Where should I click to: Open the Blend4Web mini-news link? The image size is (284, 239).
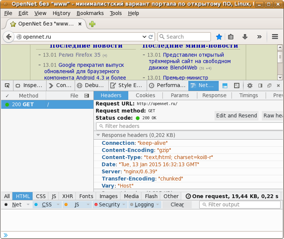click(x=189, y=61)
